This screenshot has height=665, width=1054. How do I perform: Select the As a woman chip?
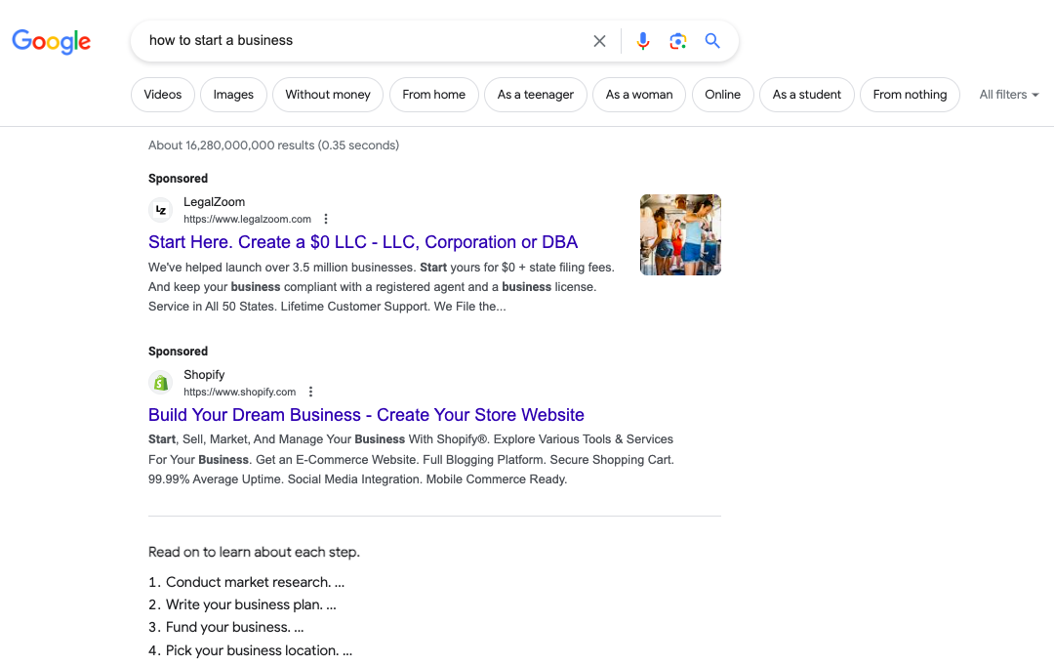pyautogui.click(x=639, y=95)
